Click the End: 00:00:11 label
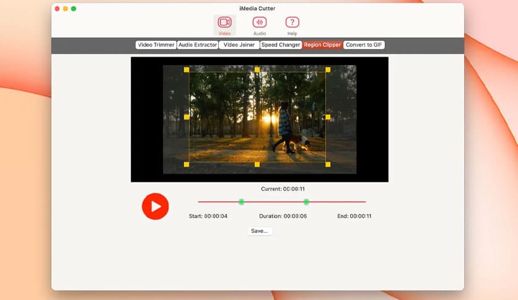This screenshot has height=300, width=518. (x=354, y=216)
